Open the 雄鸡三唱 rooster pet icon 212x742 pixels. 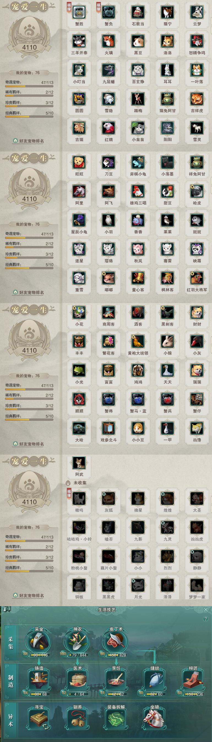tap(138, 191)
